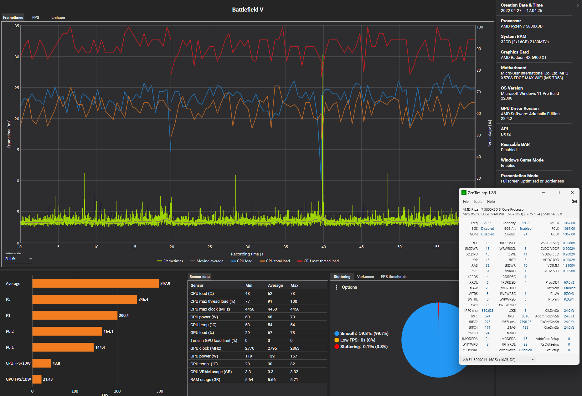
Task: Click the P1 FPS bar 200.4
Action: 75,315
